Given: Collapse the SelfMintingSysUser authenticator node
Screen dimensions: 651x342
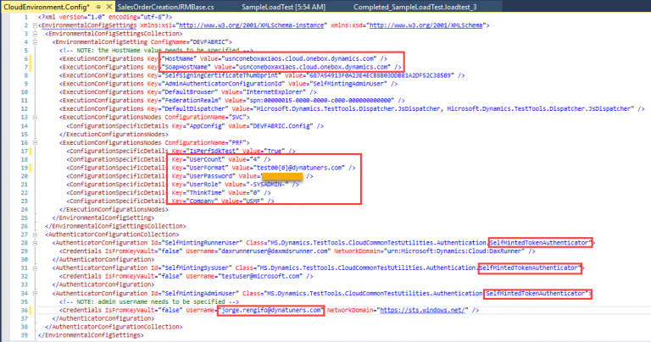Looking at the screenshot, I should pyautogui.click(x=35, y=268).
